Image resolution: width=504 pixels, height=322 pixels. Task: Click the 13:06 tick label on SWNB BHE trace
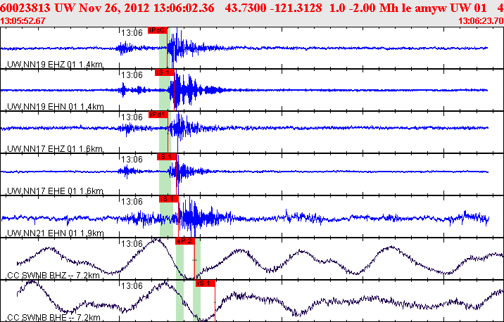pyautogui.click(x=132, y=285)
